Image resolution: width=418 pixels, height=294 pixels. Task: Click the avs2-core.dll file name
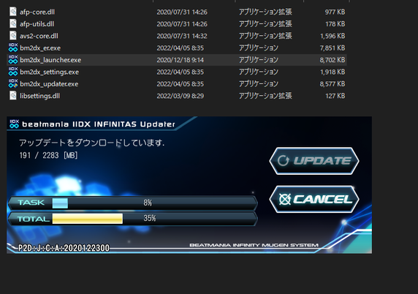point(39,36)
